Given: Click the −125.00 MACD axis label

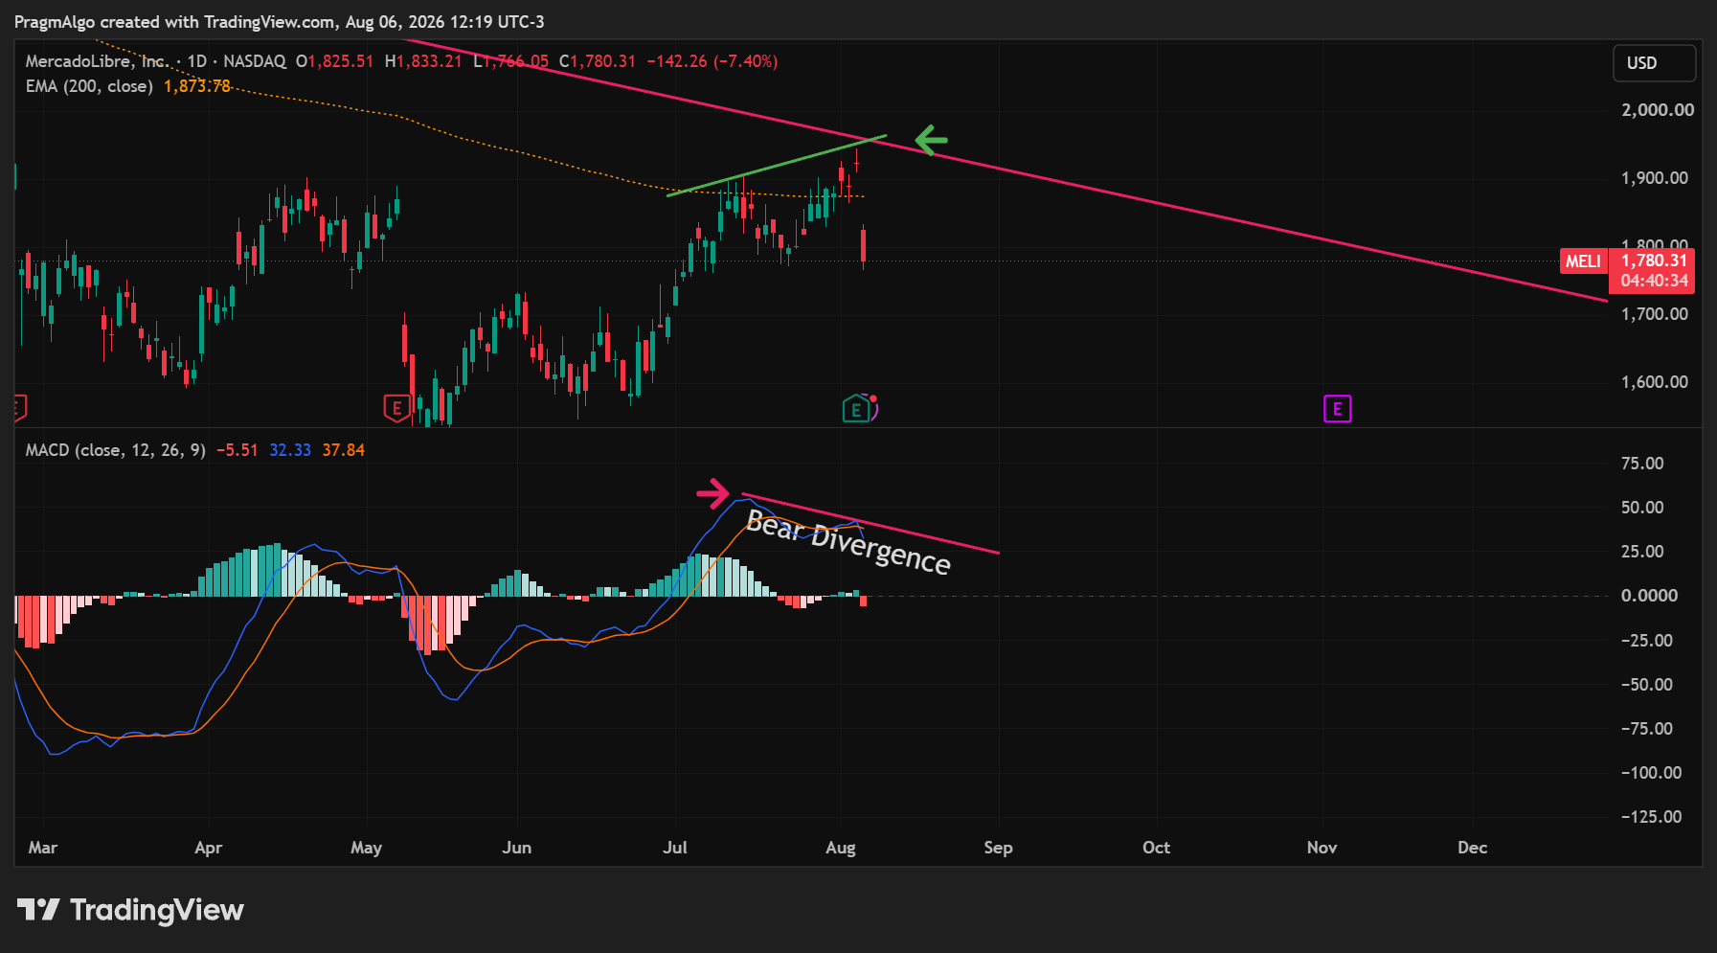Looking at the screenshot, I should pos(1651,817).
